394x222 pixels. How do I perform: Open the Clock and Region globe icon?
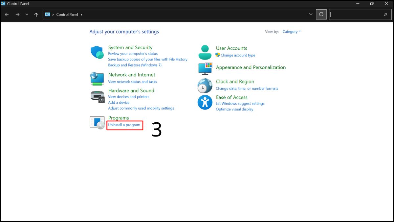pyautogui.click(x=205, y=86)
